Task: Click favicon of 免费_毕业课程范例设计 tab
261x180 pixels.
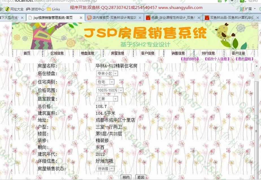Action: click(x=148, y=17)
